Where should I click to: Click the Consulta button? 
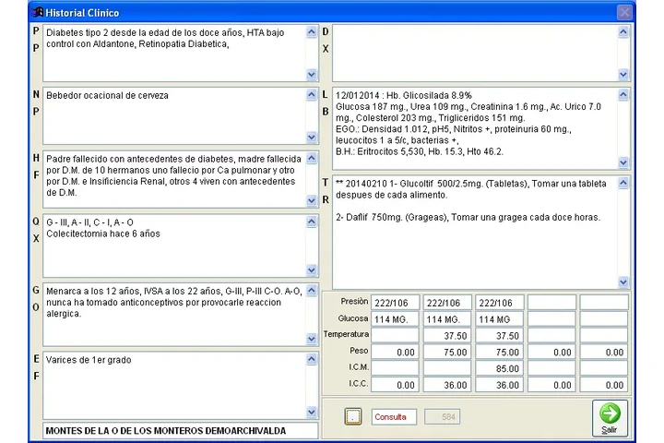(394, 417)
